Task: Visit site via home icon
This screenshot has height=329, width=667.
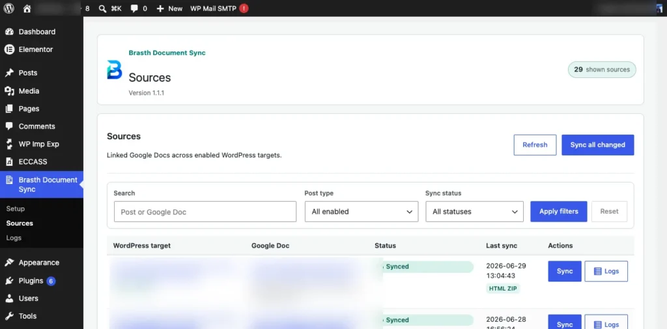Action: click(x=27, y=8)
